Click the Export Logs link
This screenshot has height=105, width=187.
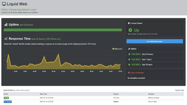click(179, 90)
